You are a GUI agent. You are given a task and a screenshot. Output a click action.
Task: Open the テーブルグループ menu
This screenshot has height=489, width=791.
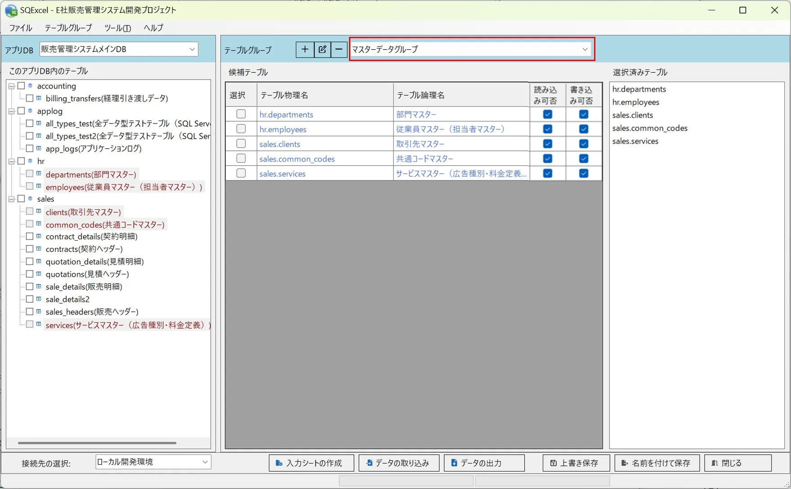pos(68,28)
